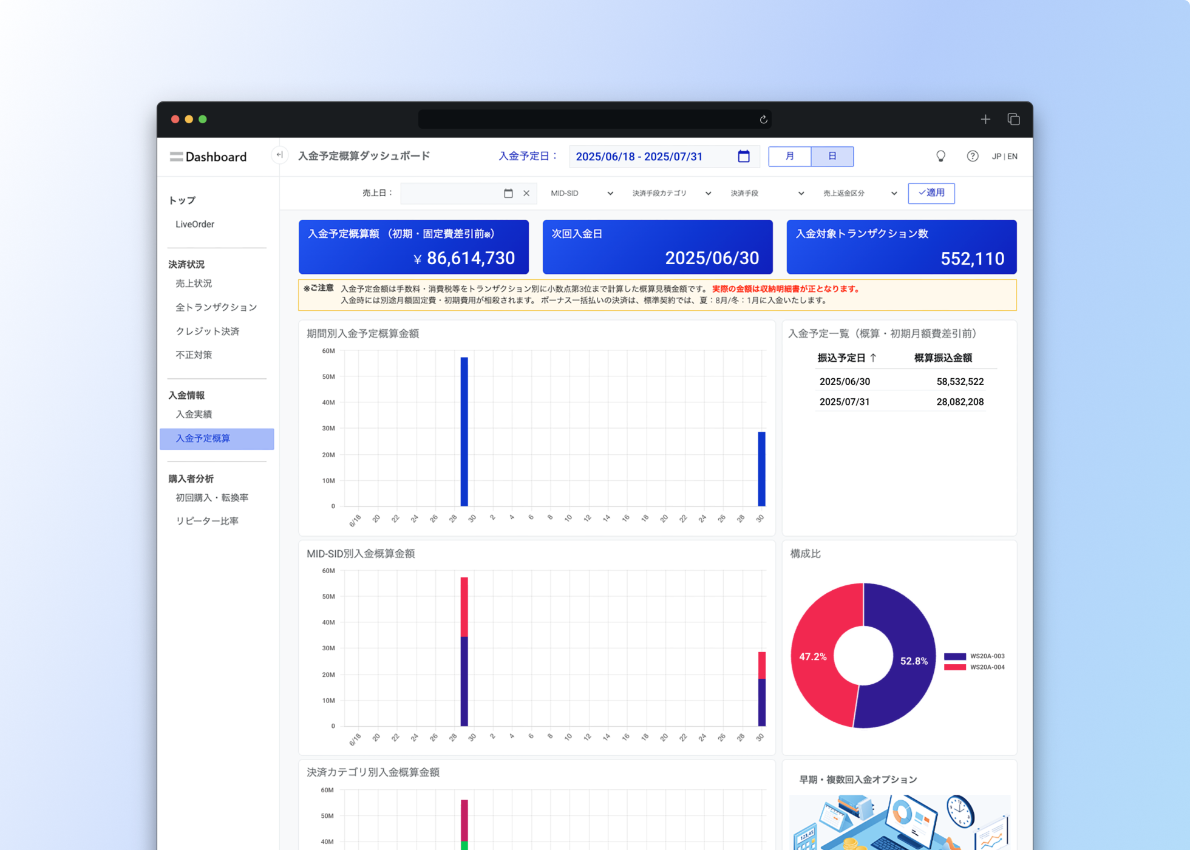Click the browser reload icon
Image resolution: width=1190 pixels, height=850 pixels.
(x=763, y=120)
